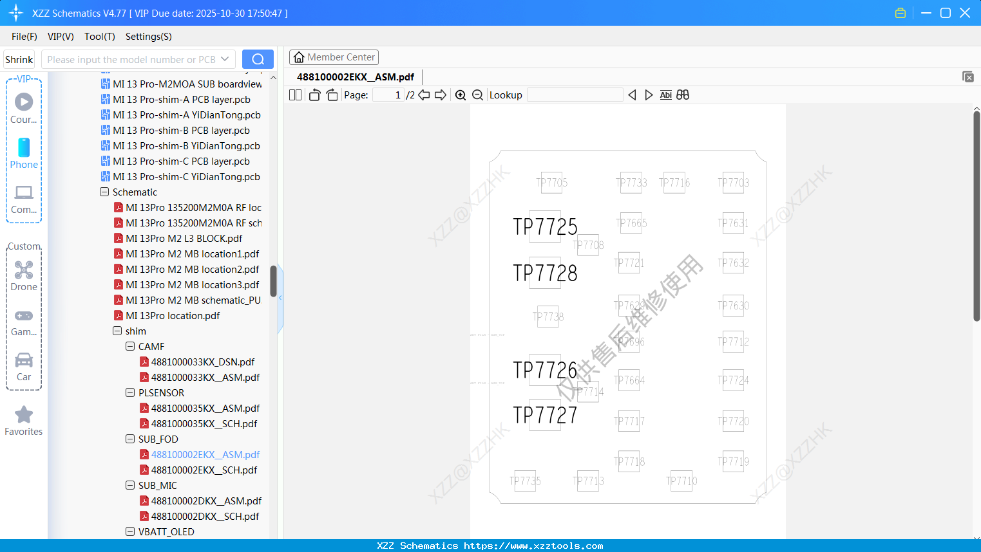Jump to previous Lookup result

coord(632,95)
